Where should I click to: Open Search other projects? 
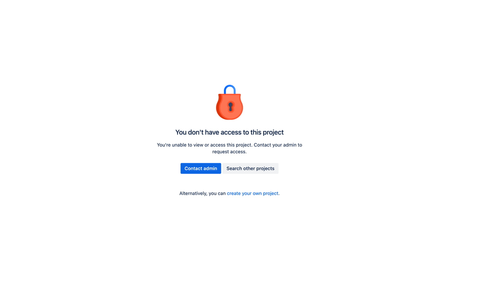click(x=251, y=168)
